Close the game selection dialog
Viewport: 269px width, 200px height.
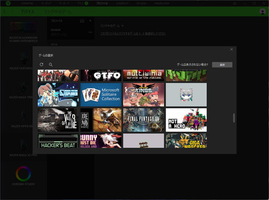point(231,49)
